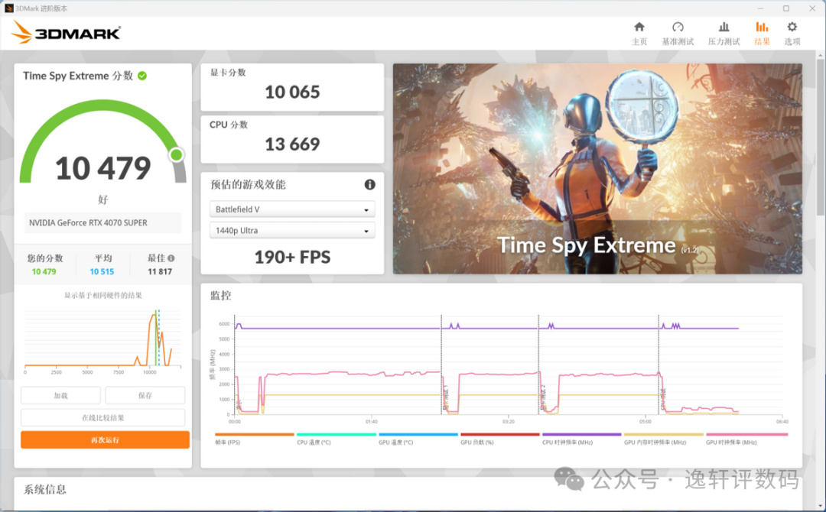This screenshot has height=512, width=826.
Task: Open the 压力测试 stress test icon
Action: pos(724,27)
